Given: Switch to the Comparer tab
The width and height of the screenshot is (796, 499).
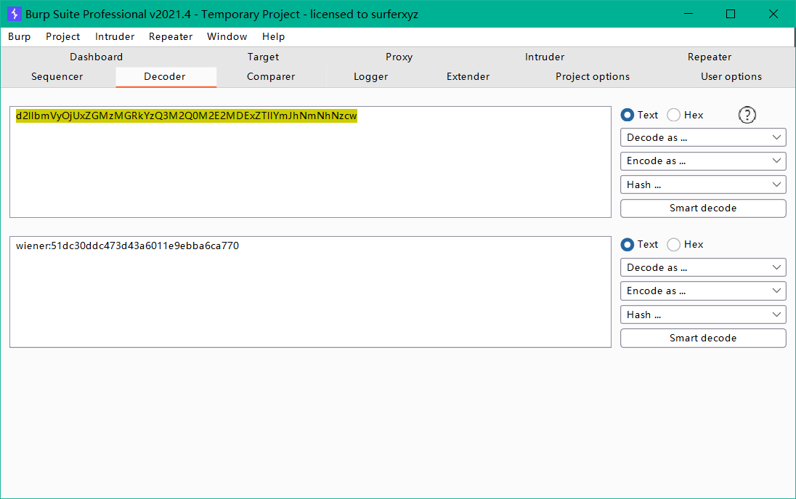Looking at the screenshot, I should tap(271, 77).
